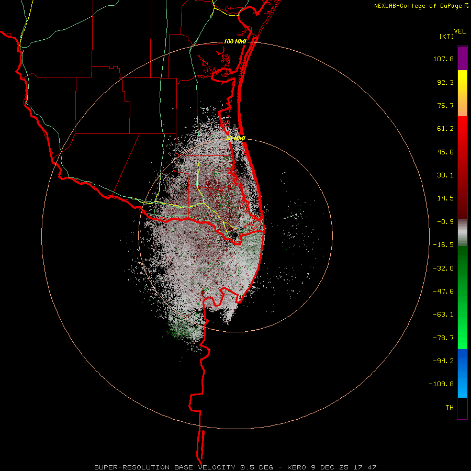Select the 76.7 legend value
471x471 pixels.
(x=445, y=105)
